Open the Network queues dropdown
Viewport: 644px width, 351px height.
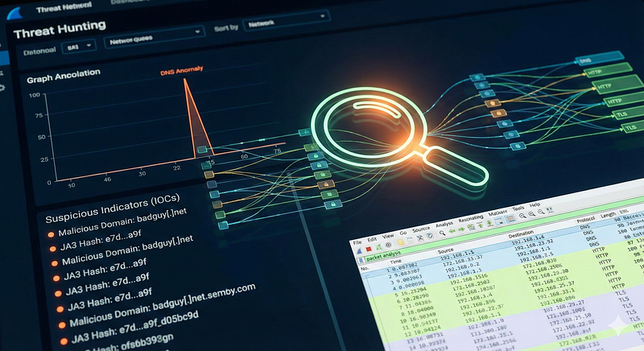[x=155, y=37]
